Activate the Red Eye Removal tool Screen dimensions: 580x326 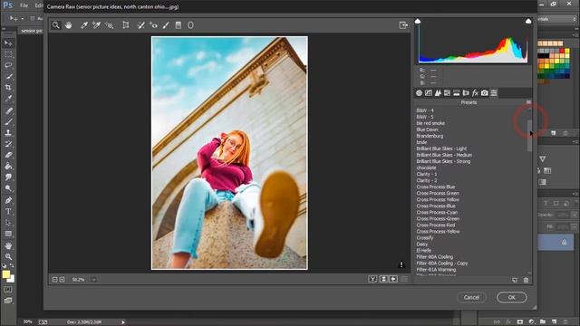[153, 25]
